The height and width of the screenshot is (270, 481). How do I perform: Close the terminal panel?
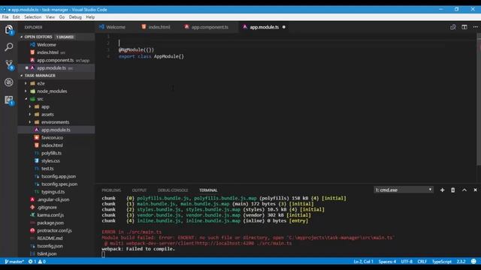click(475, 190)
